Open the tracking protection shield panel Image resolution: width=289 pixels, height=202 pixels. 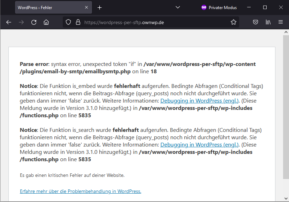tap(68, 22)
